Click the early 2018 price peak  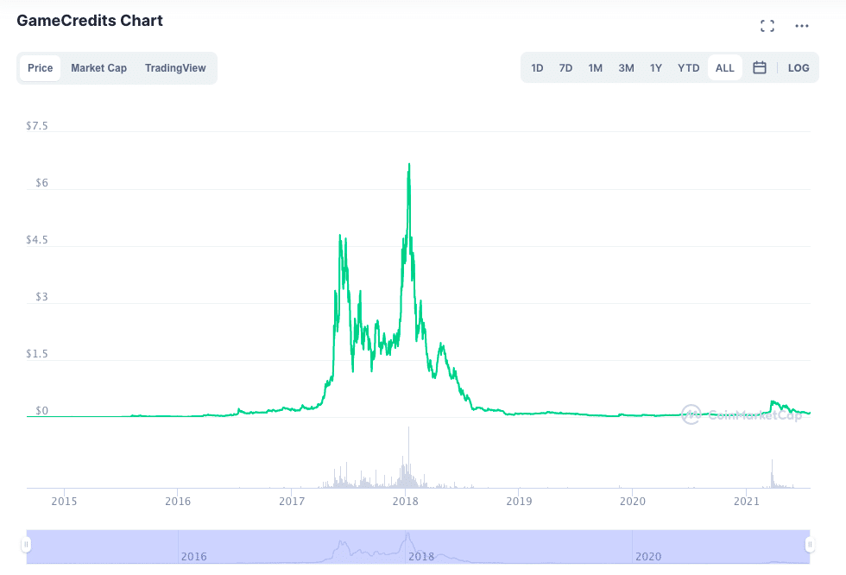(409, 165)
